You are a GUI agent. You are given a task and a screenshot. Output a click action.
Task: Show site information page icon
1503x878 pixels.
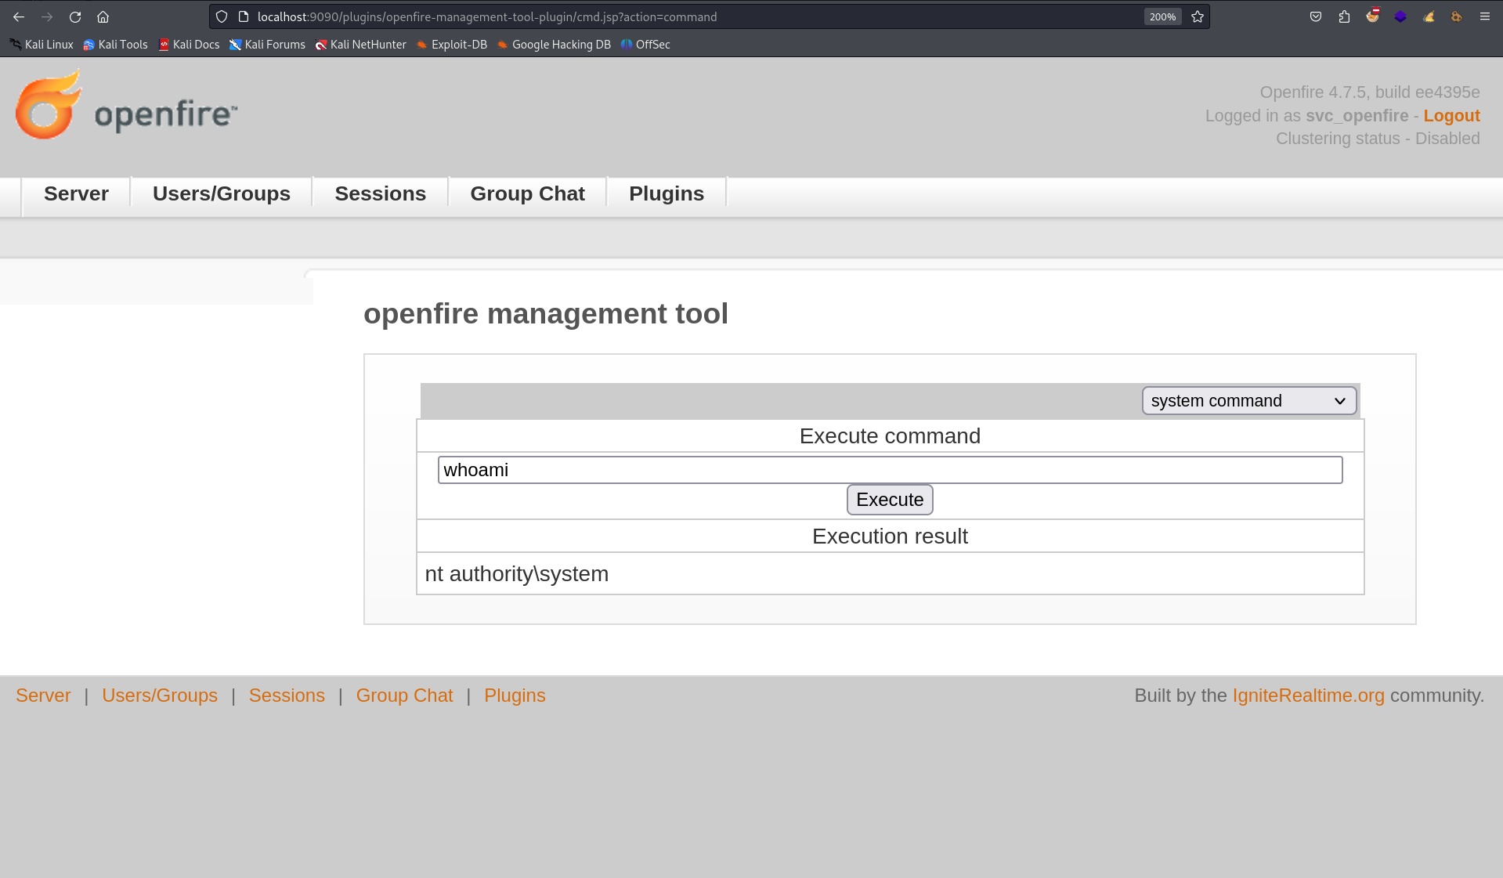244,16
